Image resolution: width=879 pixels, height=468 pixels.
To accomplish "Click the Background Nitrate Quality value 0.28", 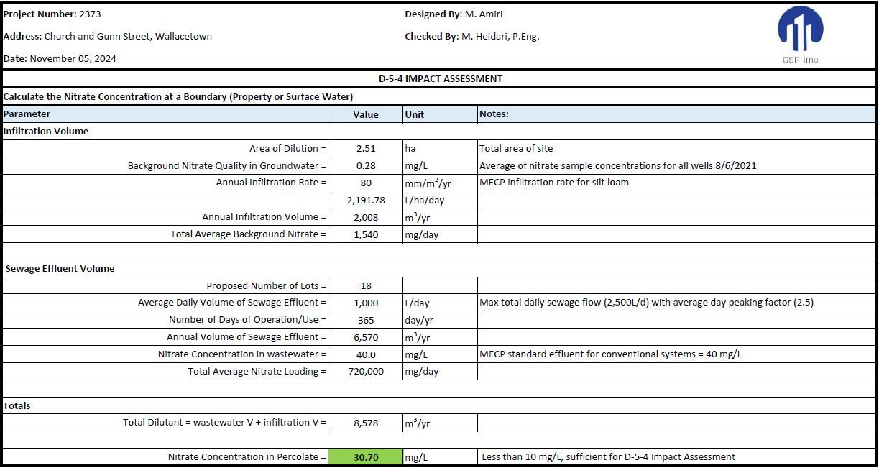I will 365,166.
